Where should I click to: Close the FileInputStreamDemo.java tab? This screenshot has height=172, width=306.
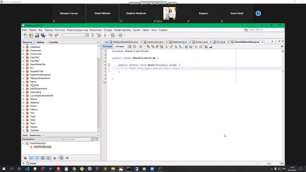coord(141,42)
